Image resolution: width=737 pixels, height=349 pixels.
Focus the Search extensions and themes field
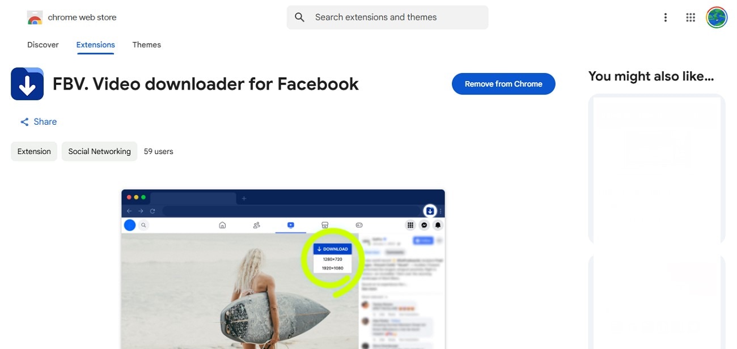coord(387,18)
